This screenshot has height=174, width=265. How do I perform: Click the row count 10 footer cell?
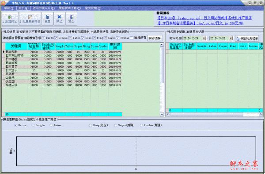[16, 114]
